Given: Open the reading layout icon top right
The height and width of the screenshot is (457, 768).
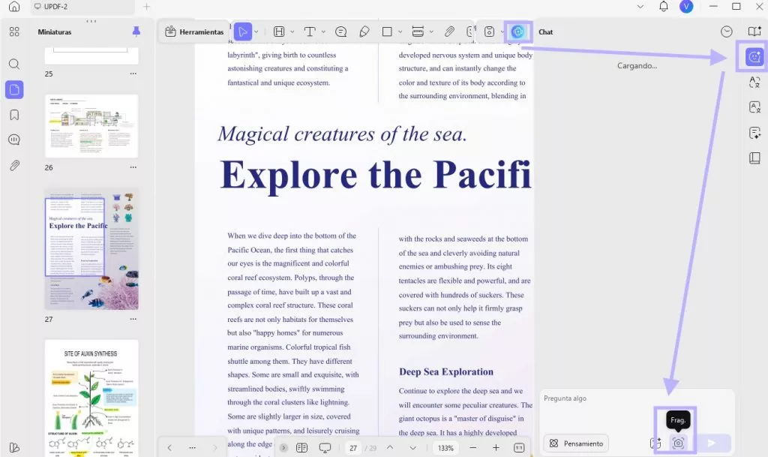Looking at the screenshot, I should click(x=754, y=32).
